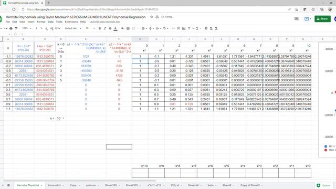Viewport: 336px width, 189px height.
Task: Open the Extensions menu
Action: tap(71, 22)
